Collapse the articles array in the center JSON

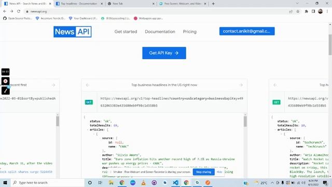tap(88, 129)
